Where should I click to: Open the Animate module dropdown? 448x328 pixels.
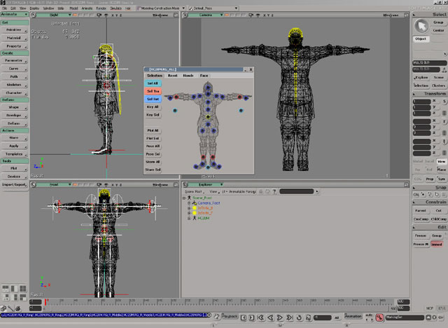pyautogui.click(x=14, y=14)
